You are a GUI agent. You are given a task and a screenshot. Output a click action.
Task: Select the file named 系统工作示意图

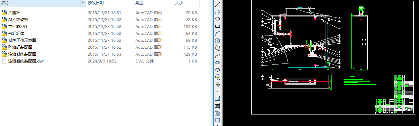[x=22, y=40]
